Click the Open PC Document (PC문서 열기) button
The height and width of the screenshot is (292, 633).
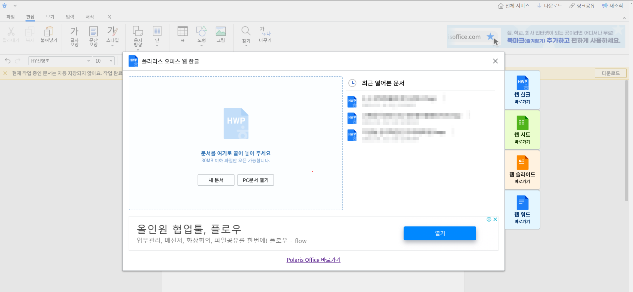pyautogui.click(x=255, y=180)
